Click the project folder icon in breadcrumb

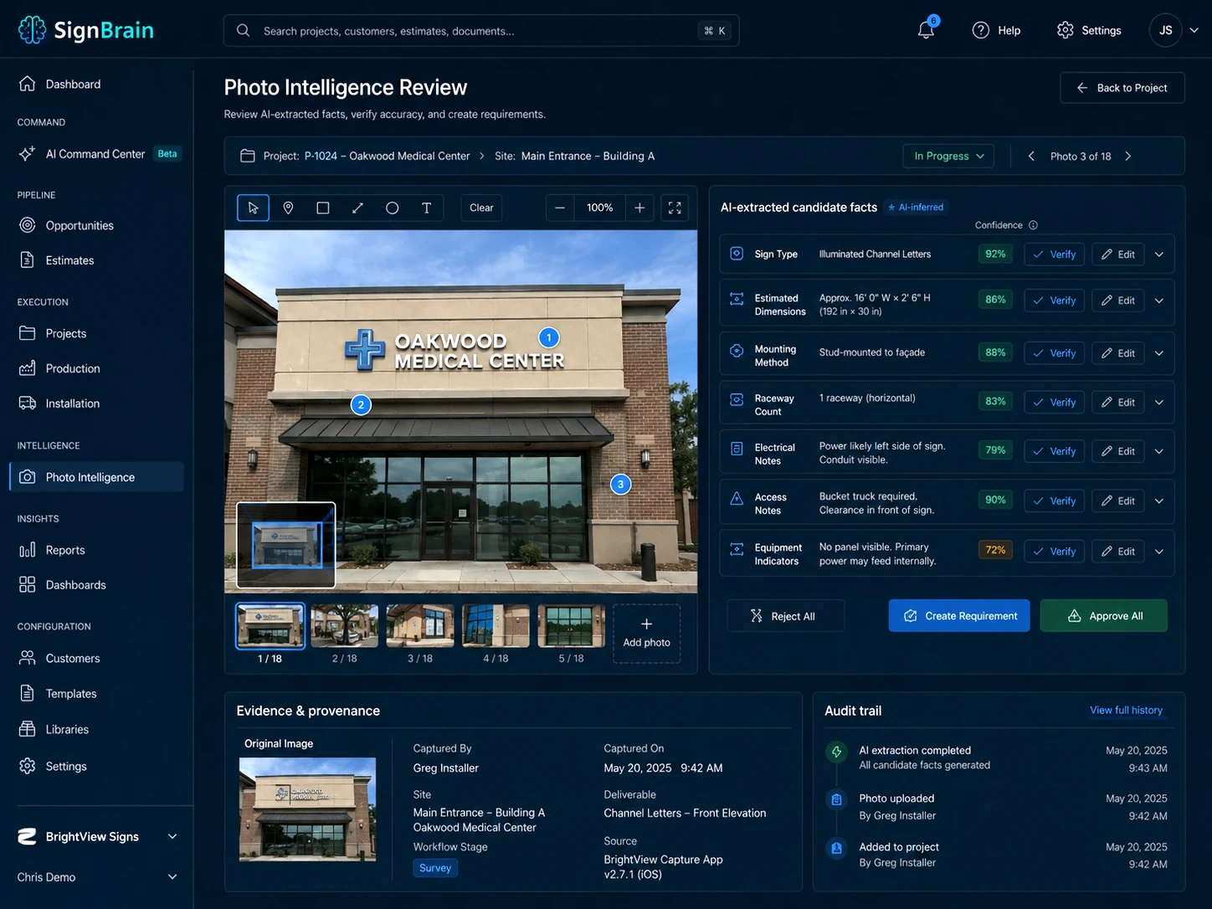[248, 157]
